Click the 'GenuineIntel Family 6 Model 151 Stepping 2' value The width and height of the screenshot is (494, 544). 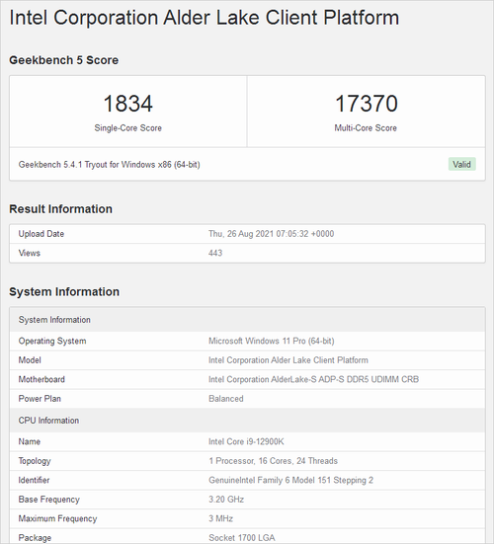click(x=290, y=480)
